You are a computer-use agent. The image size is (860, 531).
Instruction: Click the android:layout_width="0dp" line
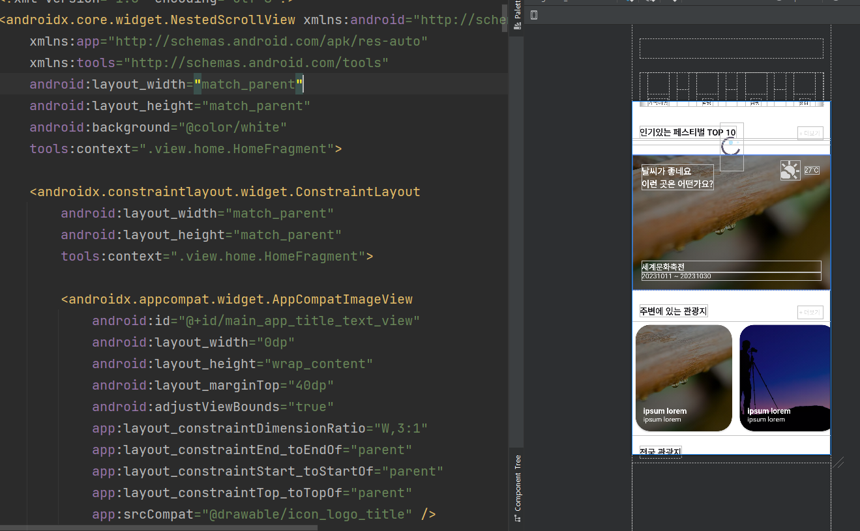click(194, 342)
